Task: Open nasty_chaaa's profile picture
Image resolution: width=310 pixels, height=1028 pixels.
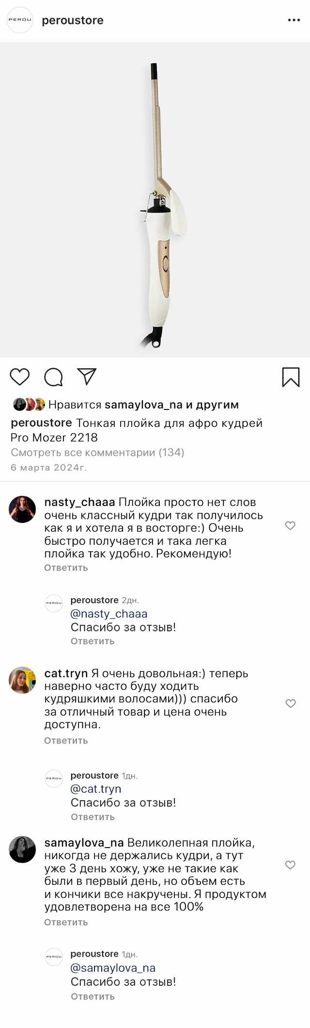Action: pos(22,509)
